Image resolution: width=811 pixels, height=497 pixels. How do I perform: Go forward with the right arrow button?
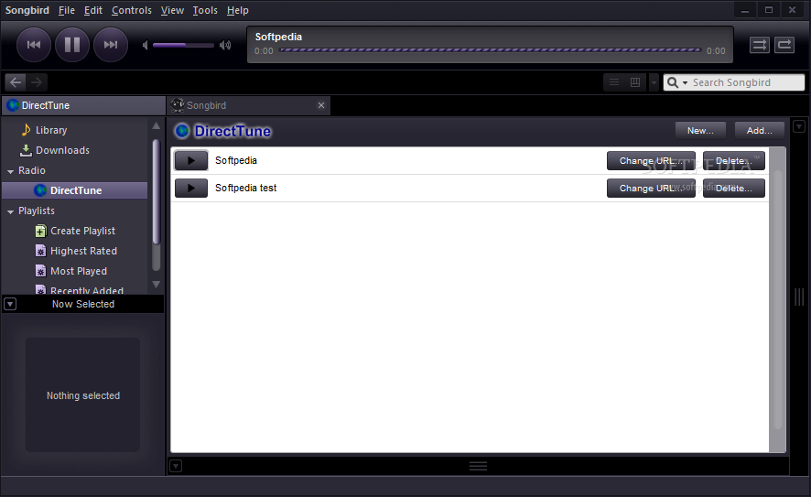pos(37,82)
